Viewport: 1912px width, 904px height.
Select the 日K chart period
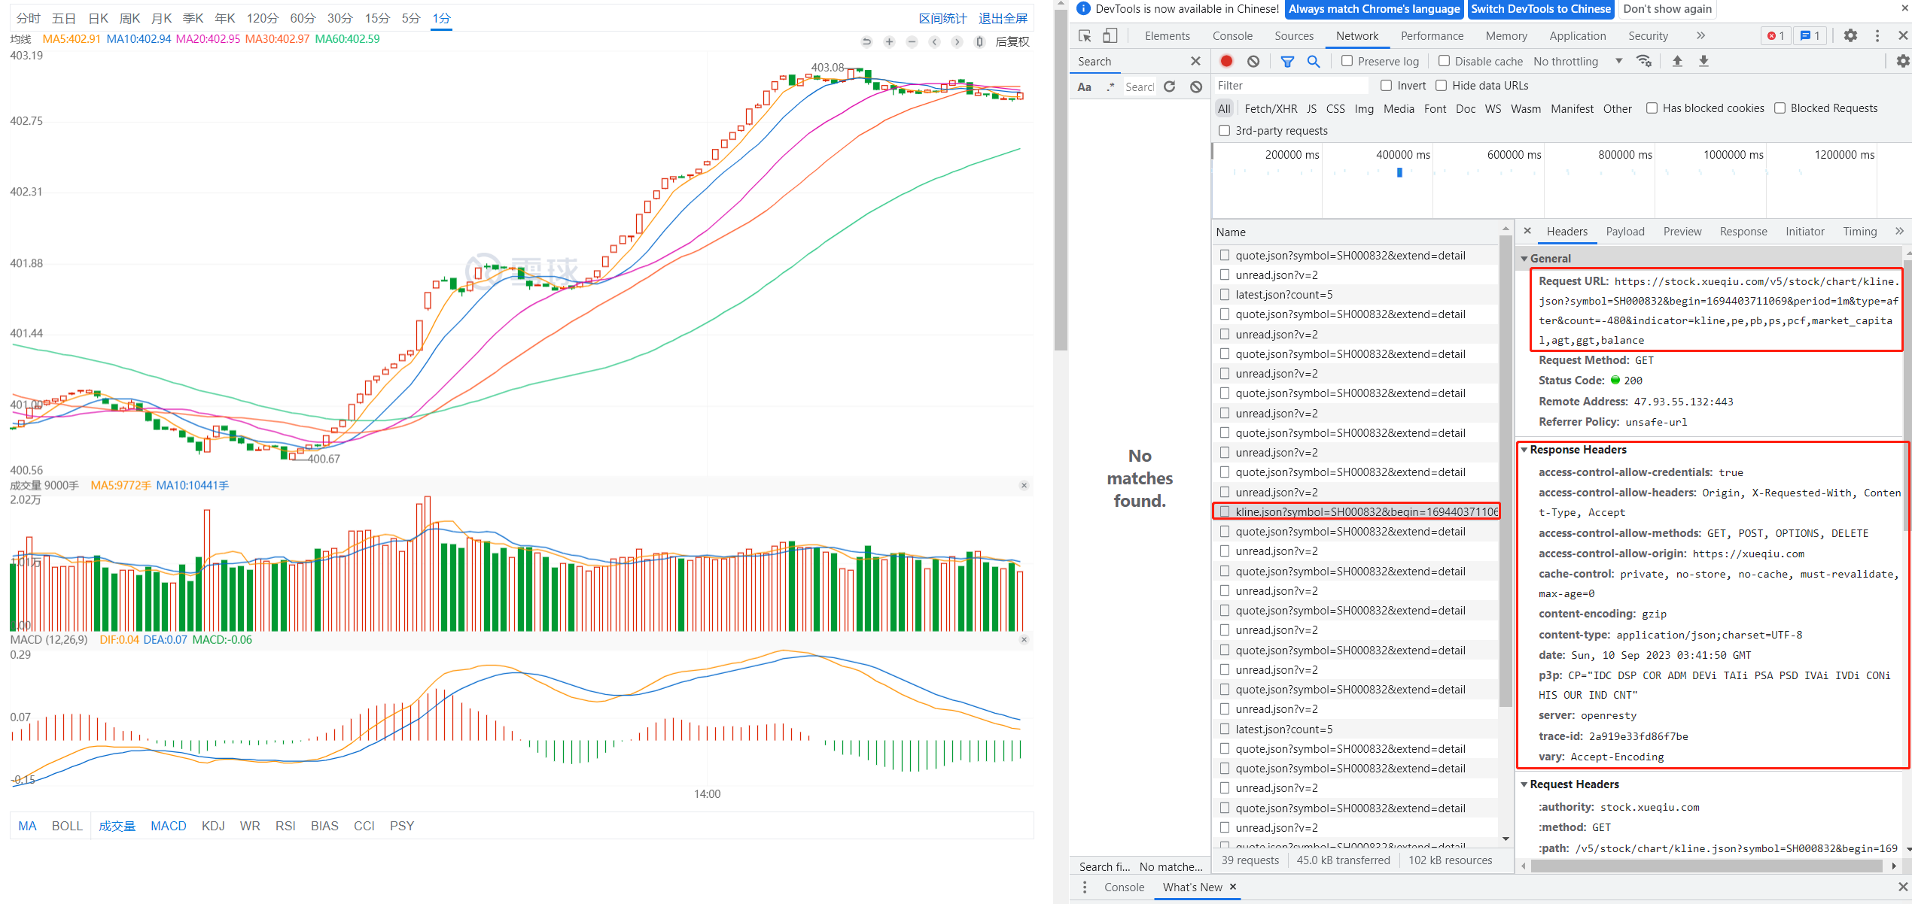98,18
